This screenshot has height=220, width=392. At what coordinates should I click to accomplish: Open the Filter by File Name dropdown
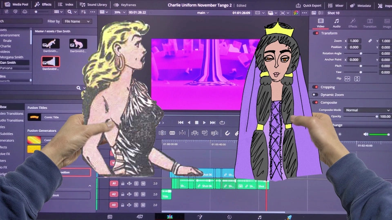tap(77, 22)
